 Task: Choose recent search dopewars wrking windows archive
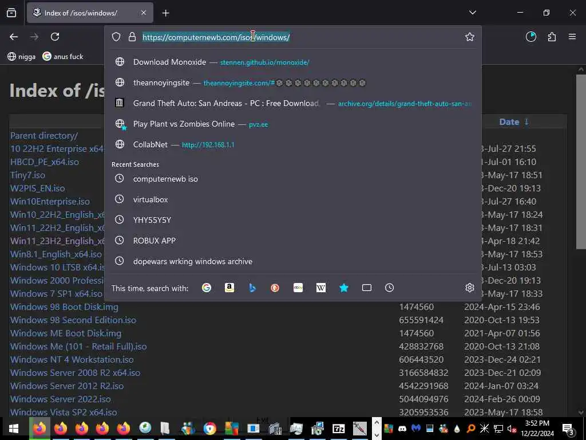(x=292, y=261)
